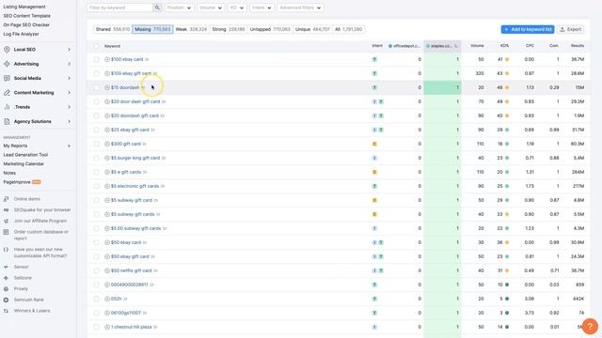
Task: Click the SEOquake for your browser icon
Action: pyautogui.click(x=7, y=210)
